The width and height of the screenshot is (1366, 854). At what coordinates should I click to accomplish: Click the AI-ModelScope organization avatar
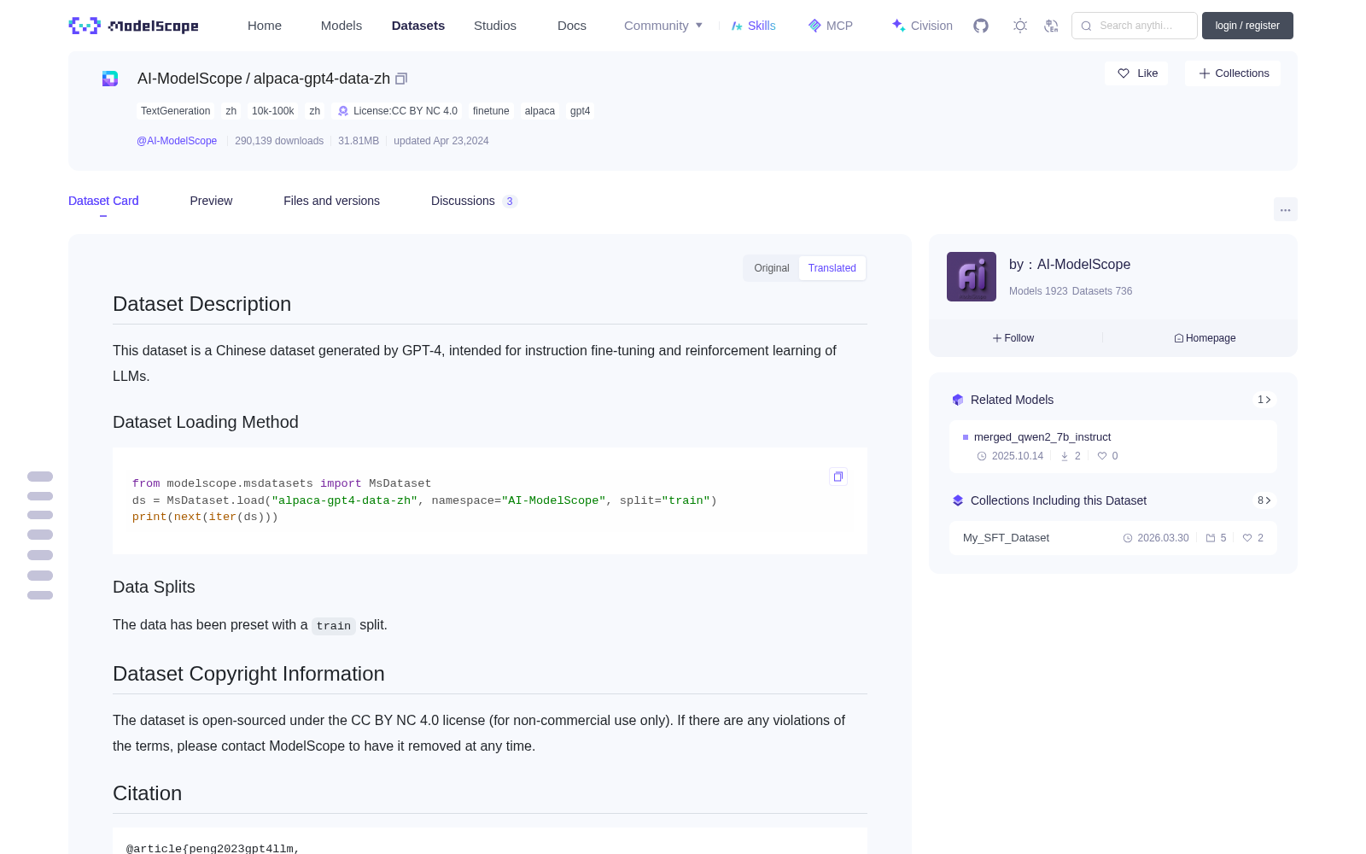point(972,277)
